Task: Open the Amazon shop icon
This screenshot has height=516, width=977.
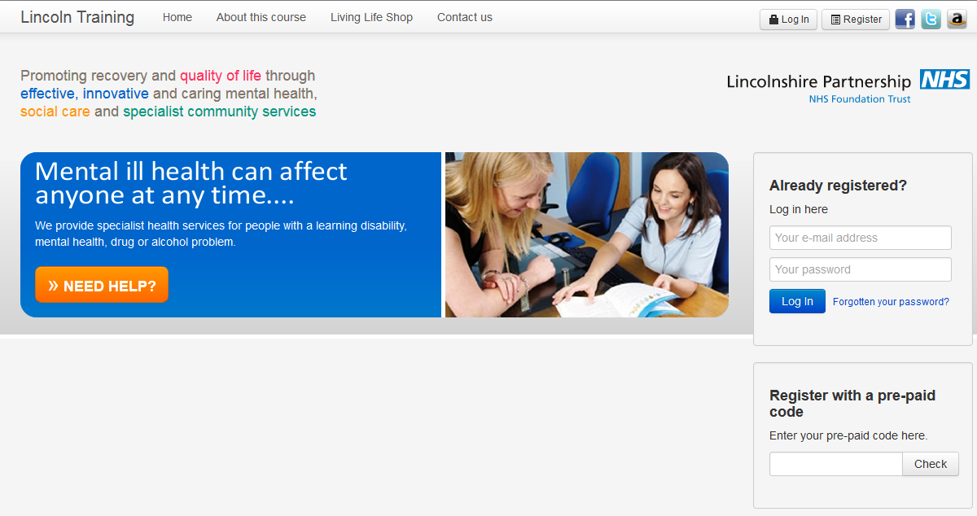Action: click(x=957, y=19)
